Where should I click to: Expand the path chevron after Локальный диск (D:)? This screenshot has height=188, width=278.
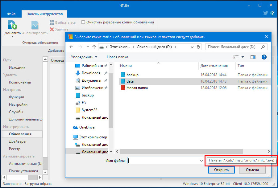(175, 47)
